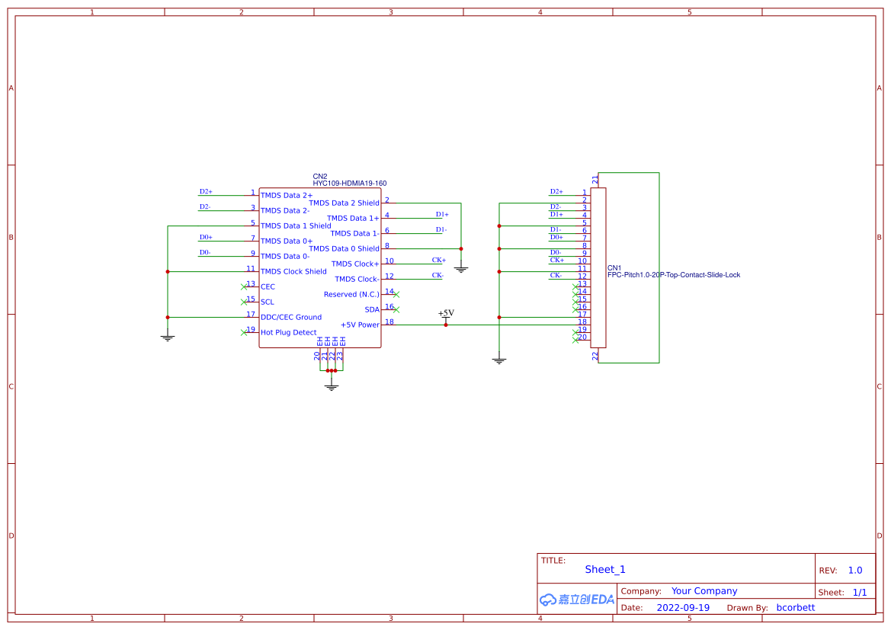Select the ground symbol below connector CN2
The width and height of the screenshot is (891, 630).
click(331, 385)
